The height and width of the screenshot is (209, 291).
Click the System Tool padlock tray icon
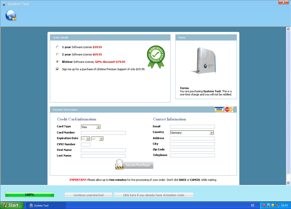click(x=268, y=205)
